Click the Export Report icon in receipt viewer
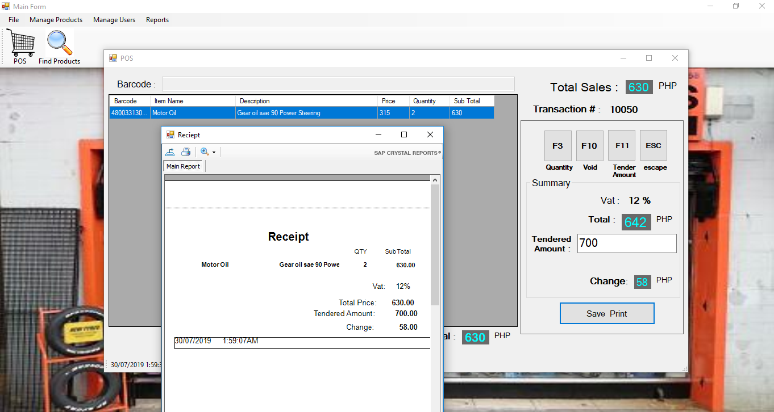 [170, 152]
